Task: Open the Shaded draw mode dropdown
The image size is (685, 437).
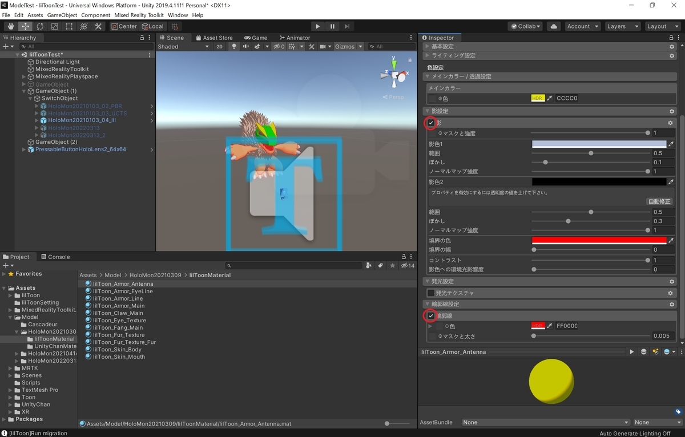Action: pos(184,47)
